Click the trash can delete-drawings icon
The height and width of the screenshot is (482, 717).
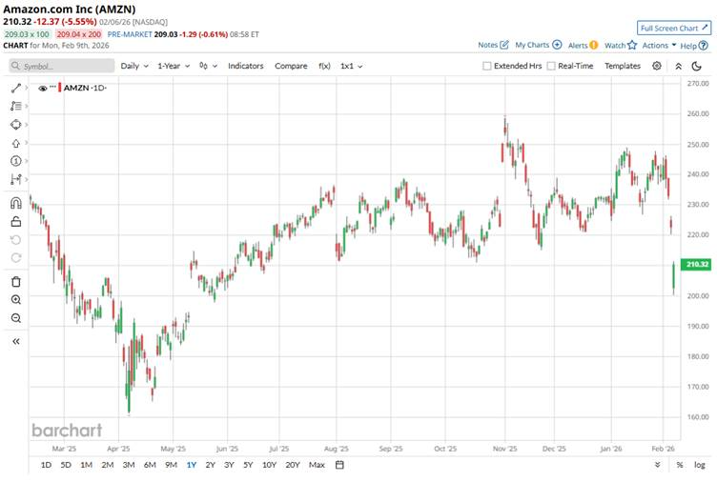click(x=16, y=281)
